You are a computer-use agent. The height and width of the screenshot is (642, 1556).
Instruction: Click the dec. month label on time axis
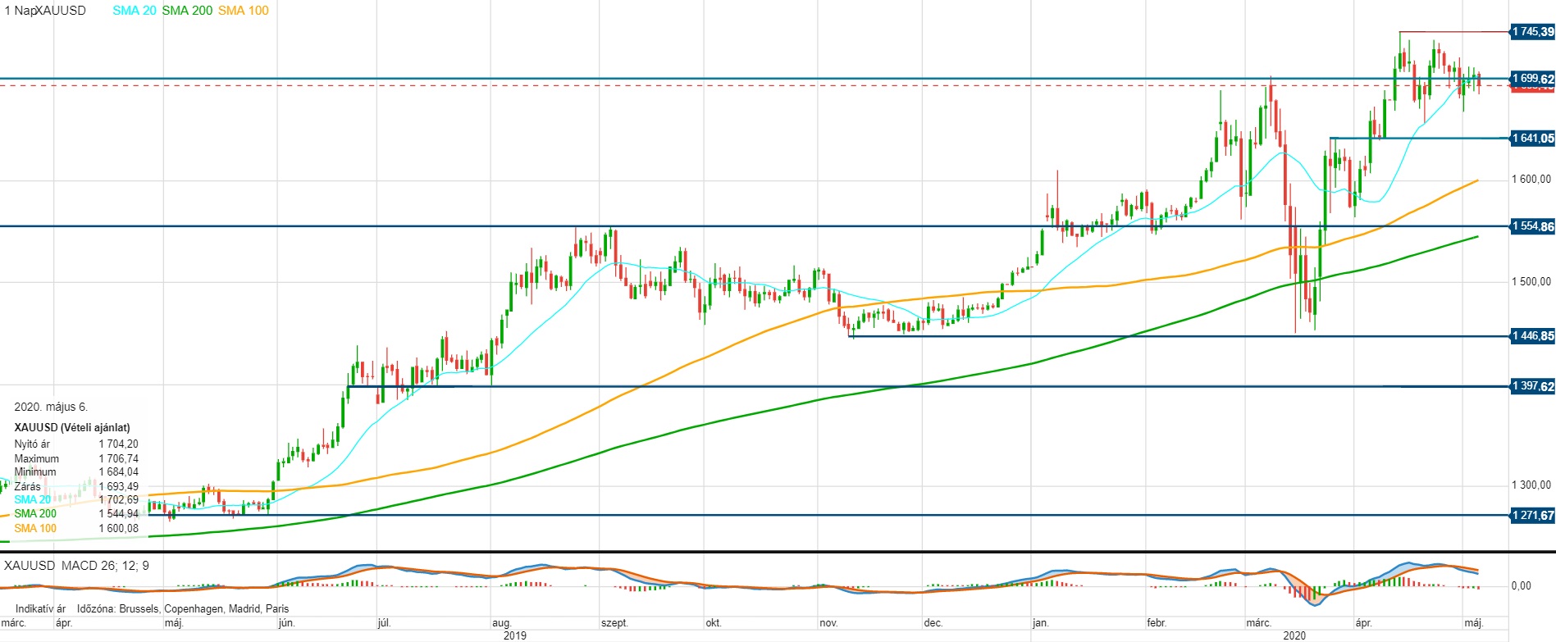[x=933, y=623]
